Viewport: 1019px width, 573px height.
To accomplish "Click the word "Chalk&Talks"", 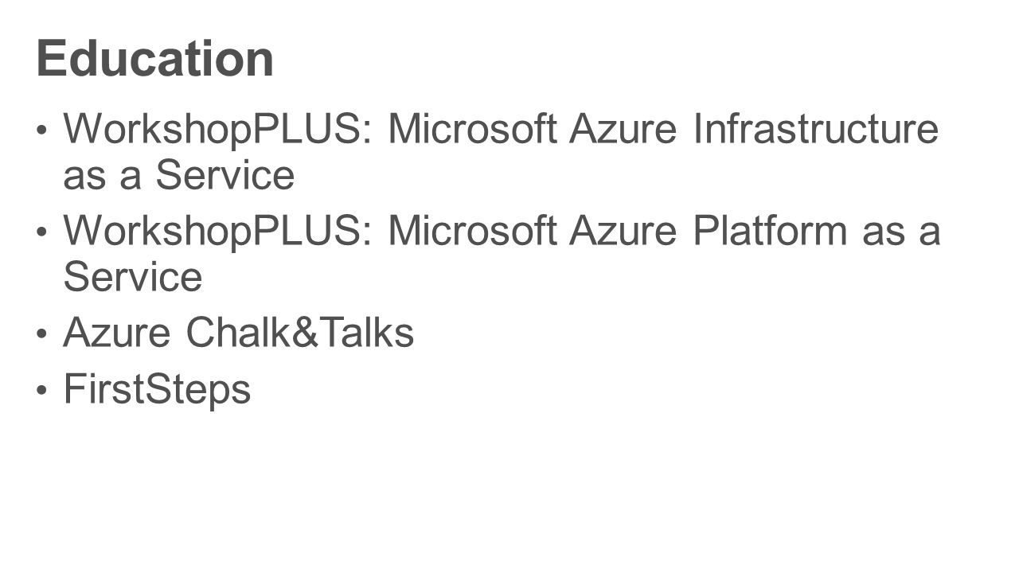I will tap(300, 333).
